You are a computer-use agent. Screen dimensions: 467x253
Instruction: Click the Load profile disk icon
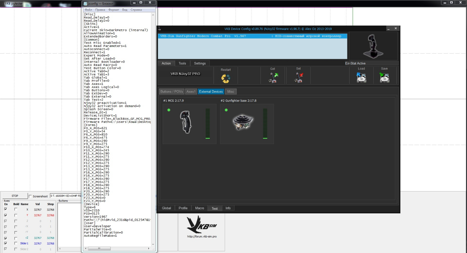(361, 78)
